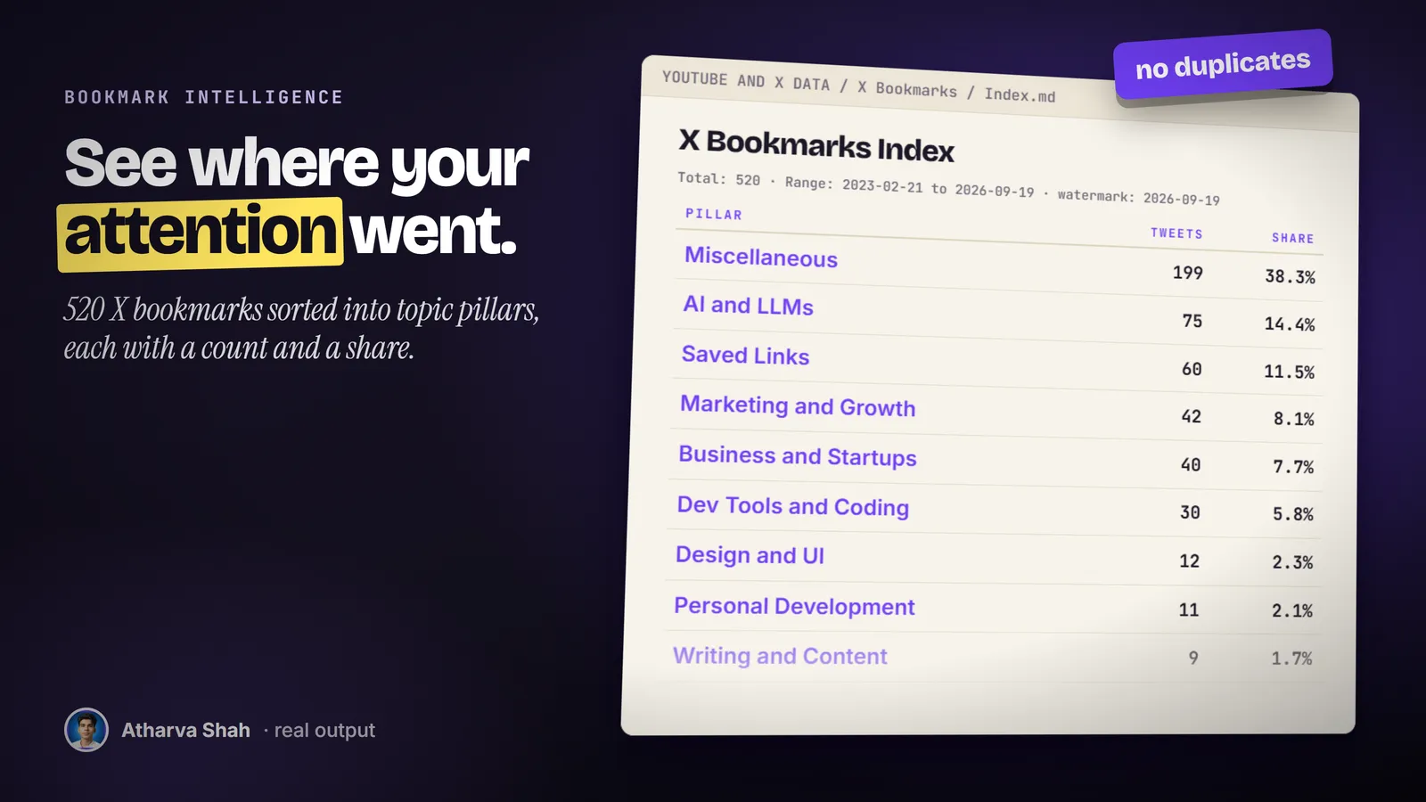Click the tweet count 11
The width and height of the screenshot is (1426, 802).
click(x=1189, y=610)
